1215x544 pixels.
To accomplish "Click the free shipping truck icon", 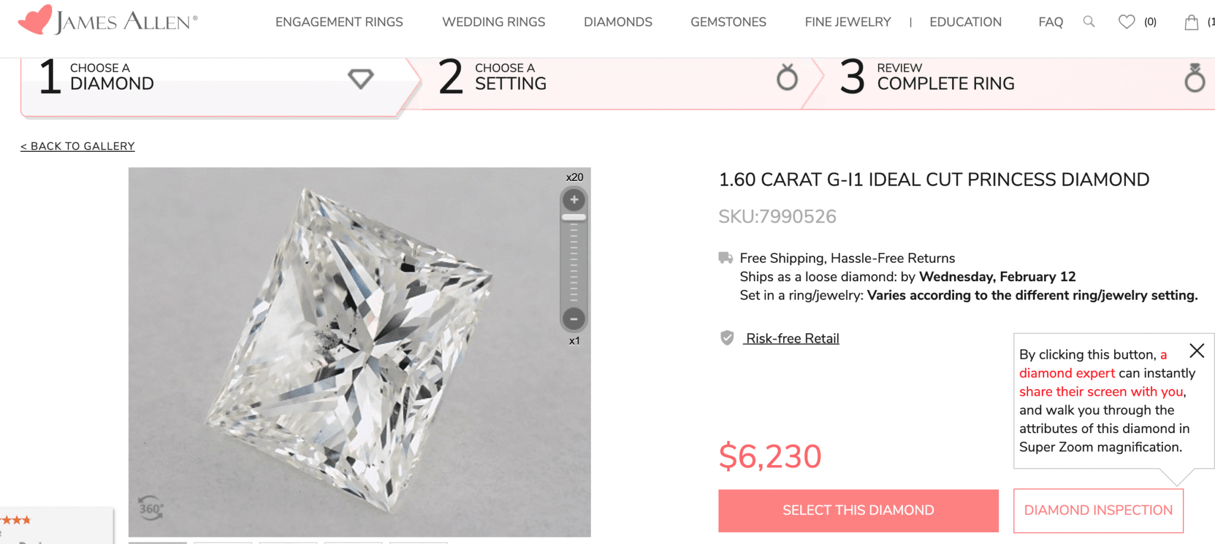I will tap(725, 257).
